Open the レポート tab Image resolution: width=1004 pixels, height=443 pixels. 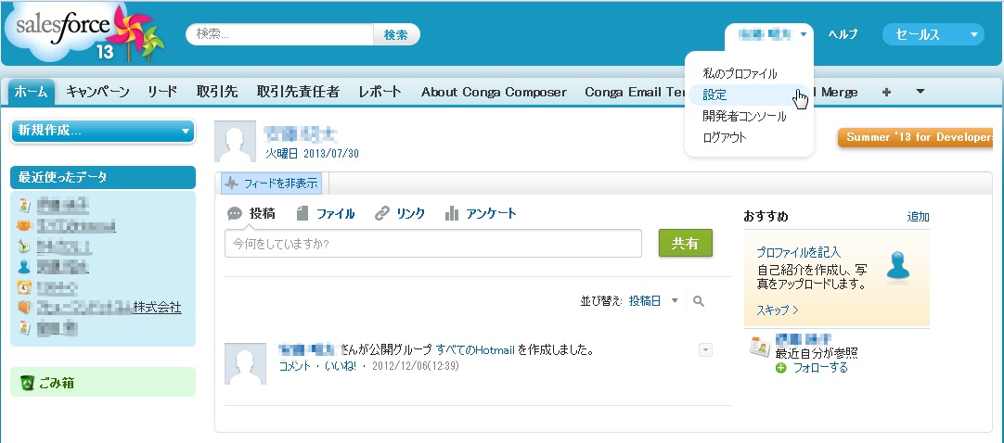380,92
